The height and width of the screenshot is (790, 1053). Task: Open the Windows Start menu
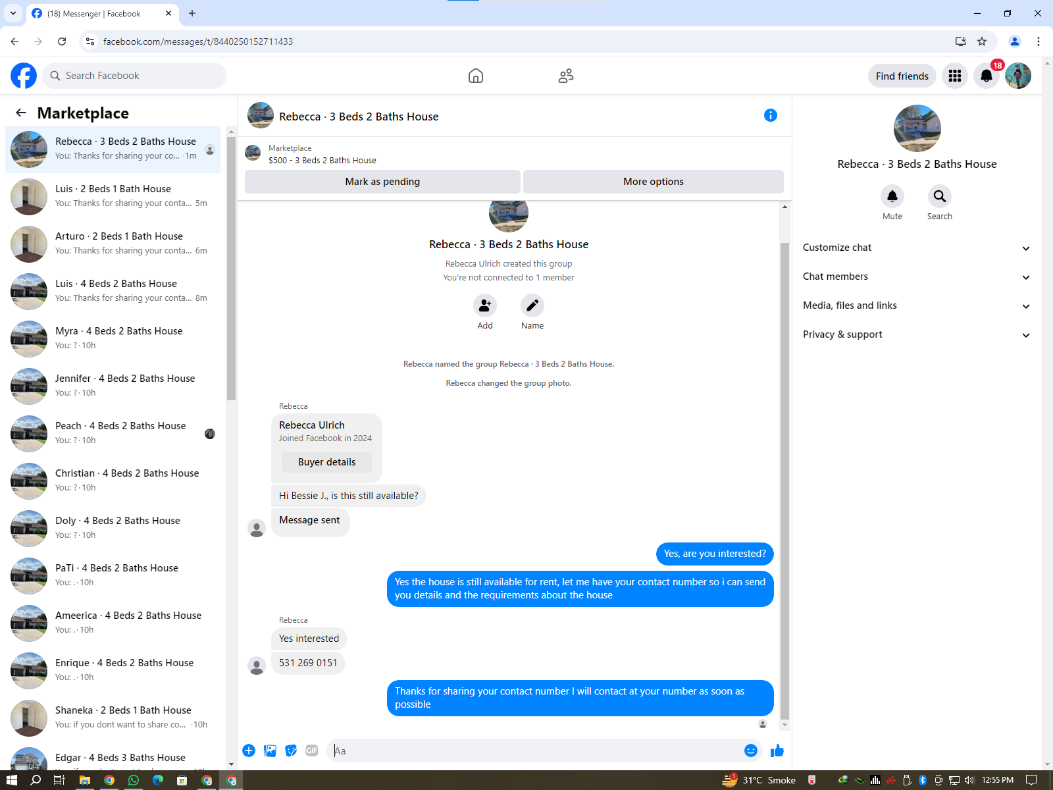pos(11,780)
